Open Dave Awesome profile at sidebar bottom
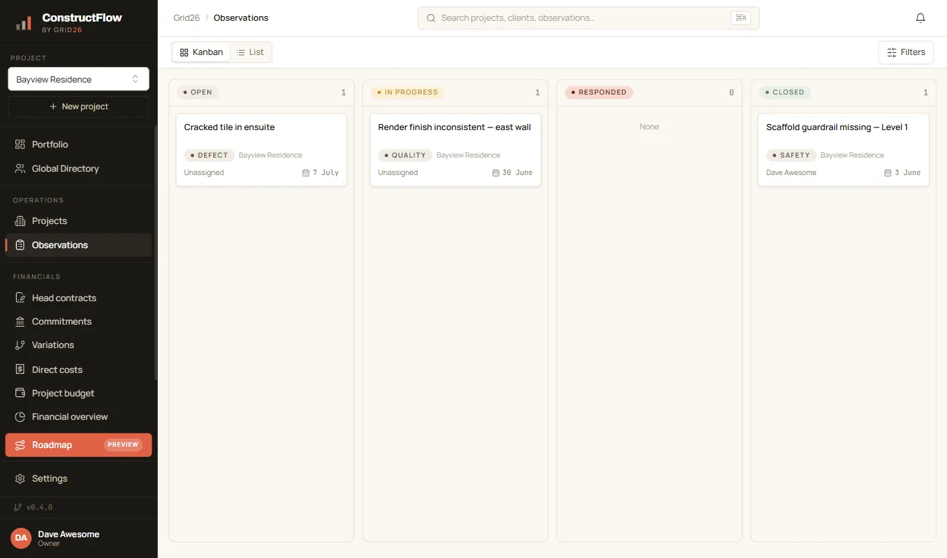This screenshot has width=947, height=558. tap(79, 538)
